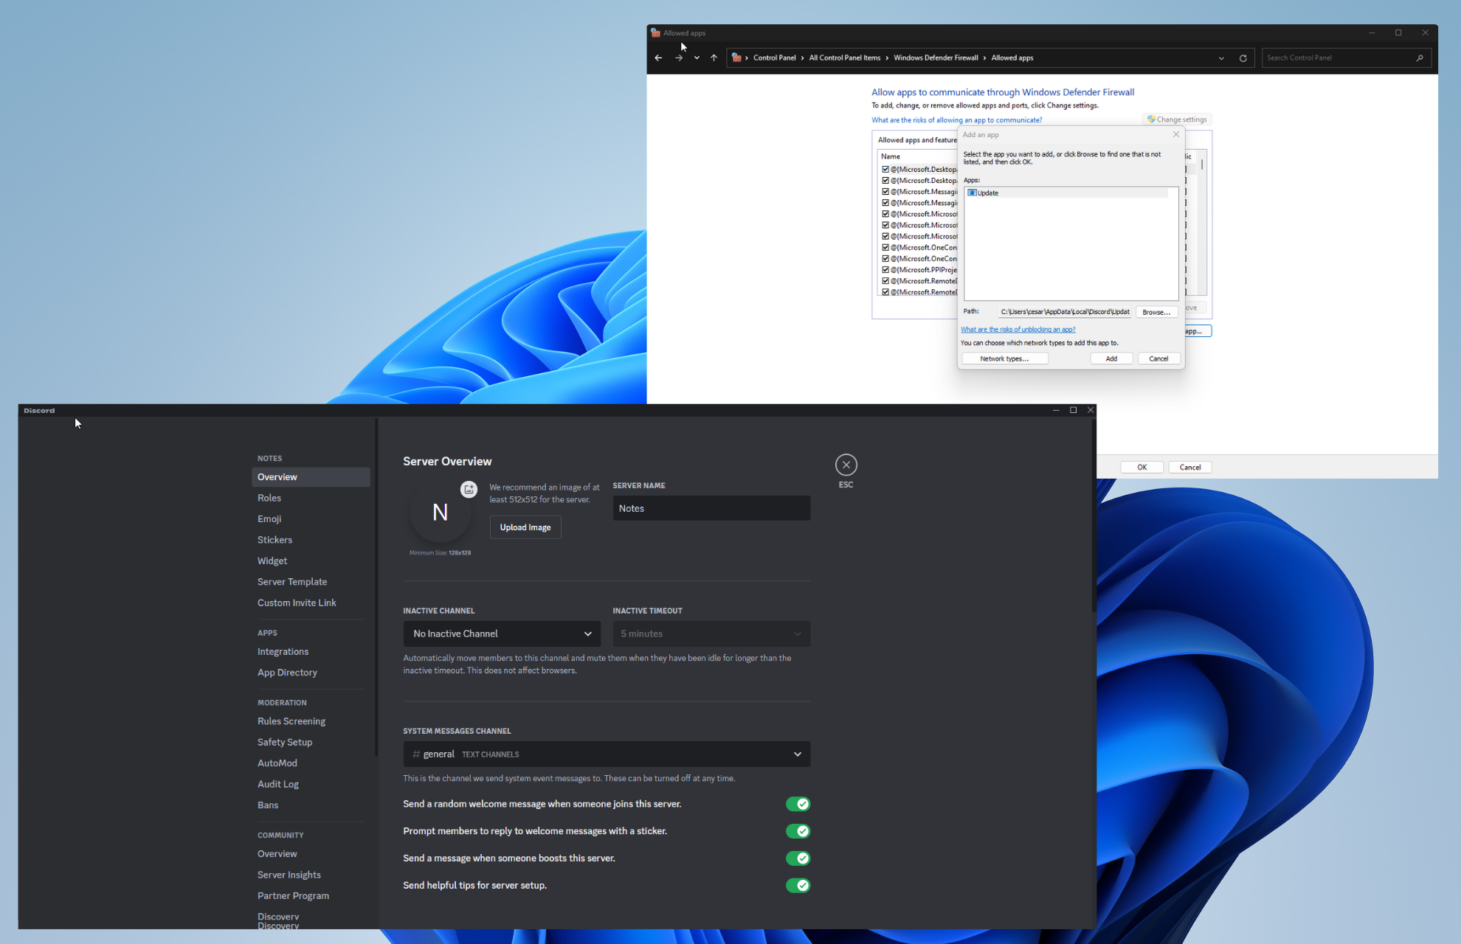Click the Control Panel icon in the address bar
Screen dimensions: 1461x944
pos(736,58)
